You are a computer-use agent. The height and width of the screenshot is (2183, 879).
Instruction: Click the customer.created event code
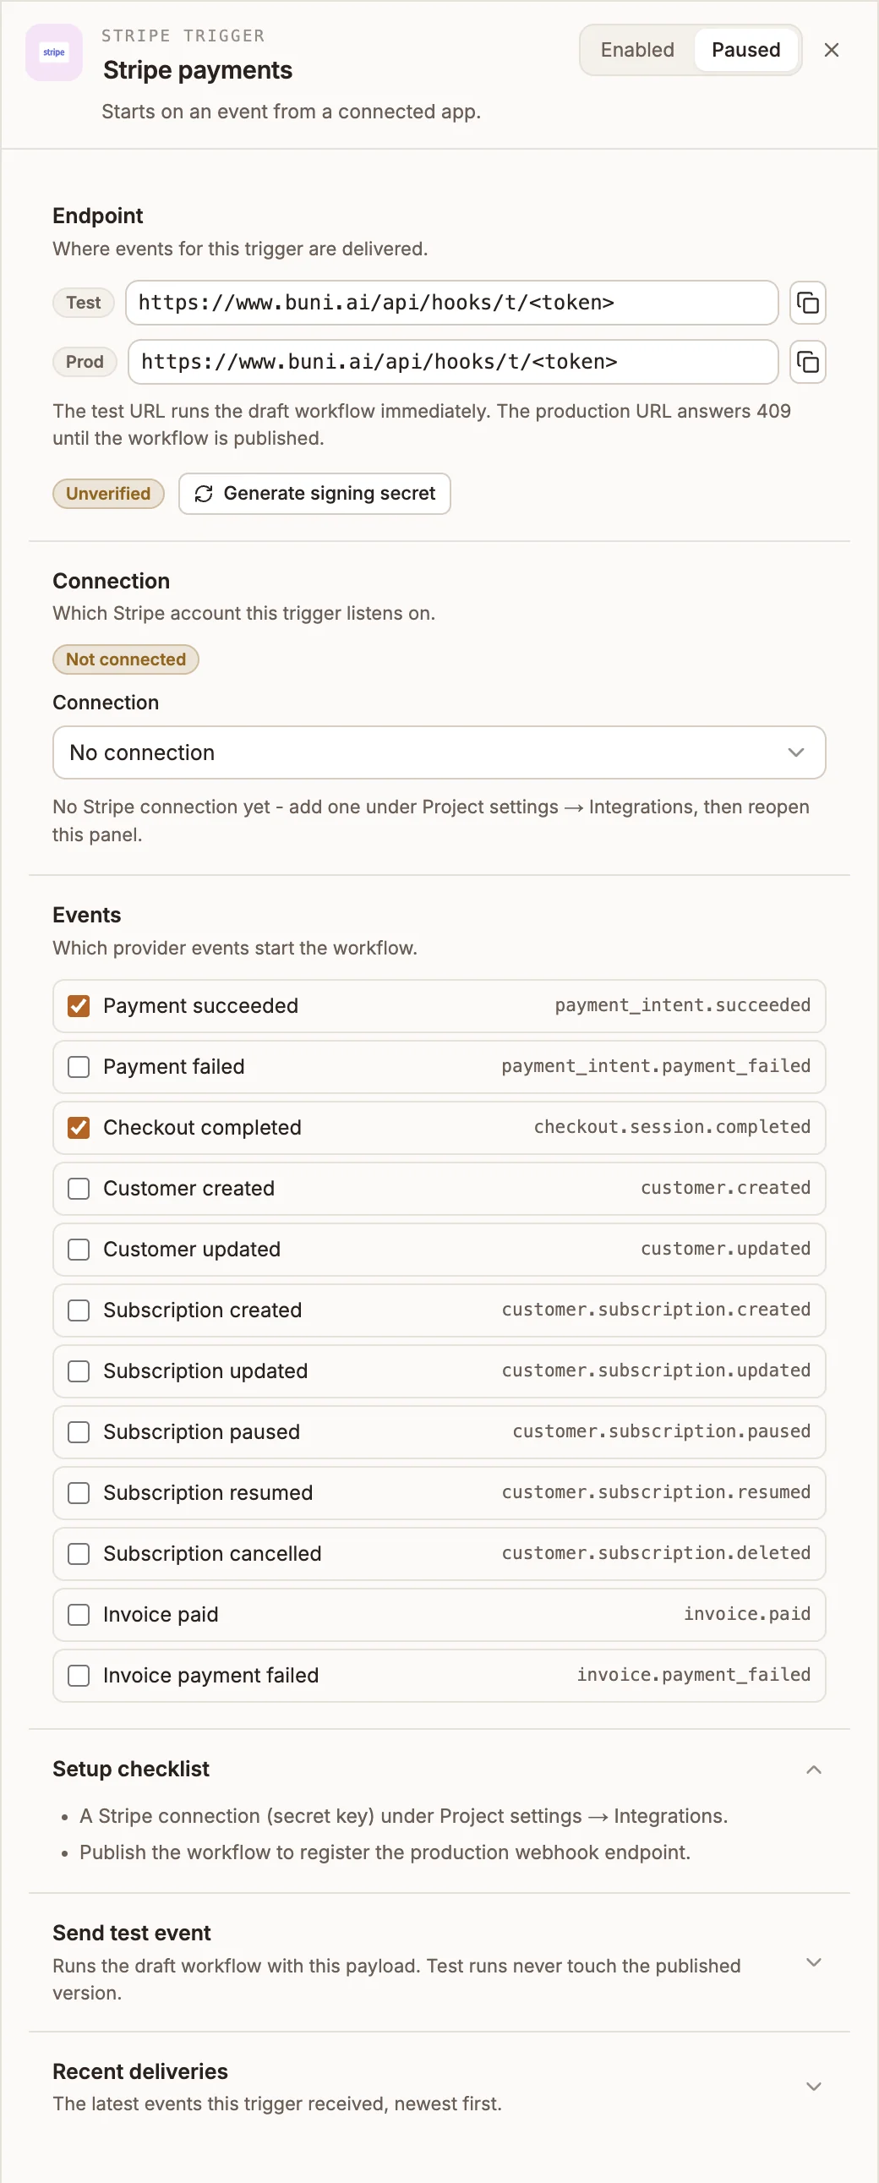click(726, 1188)
